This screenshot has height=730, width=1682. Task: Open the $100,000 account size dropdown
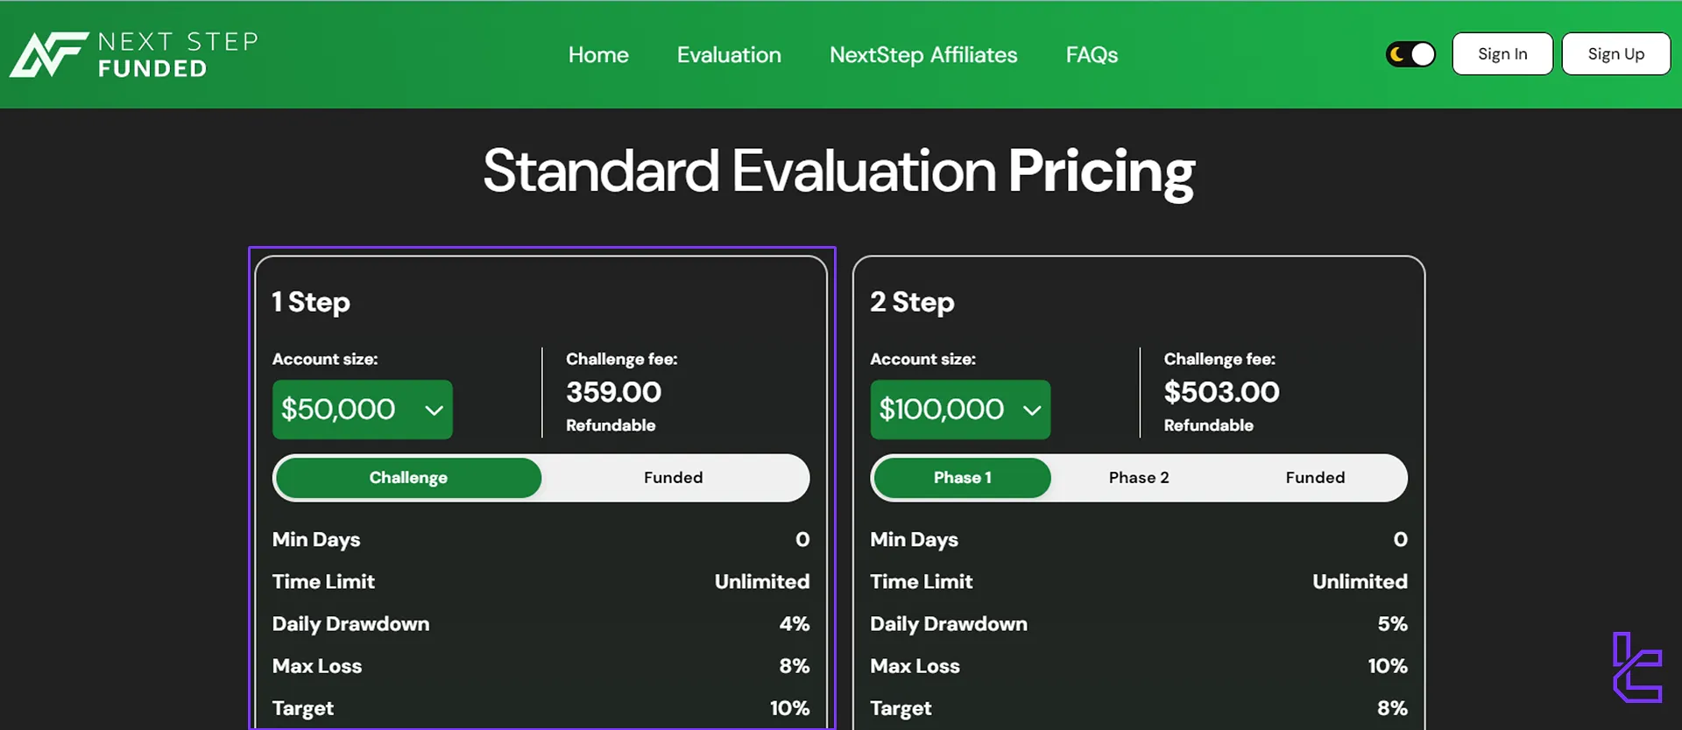(959, 409)
